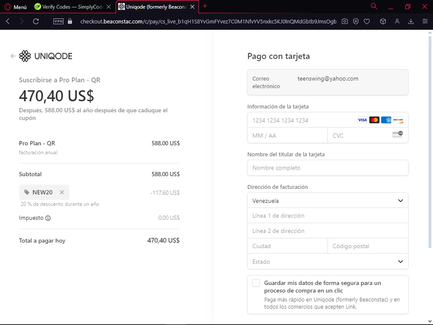Add page to bookmarks heart icon

click(x=367, y=21)
